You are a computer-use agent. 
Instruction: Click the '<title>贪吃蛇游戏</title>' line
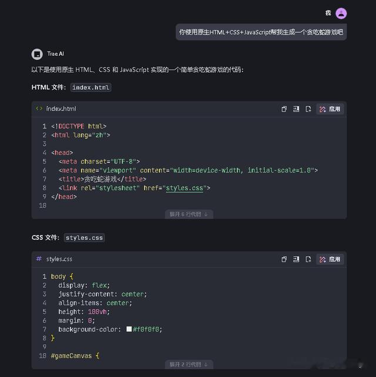tap(102, 179)
